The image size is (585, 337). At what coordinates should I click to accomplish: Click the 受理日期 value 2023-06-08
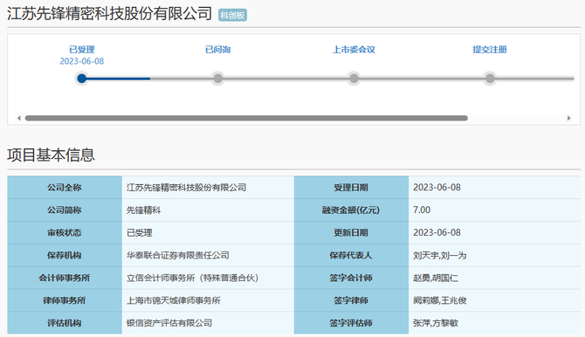[x=437, y=188]
